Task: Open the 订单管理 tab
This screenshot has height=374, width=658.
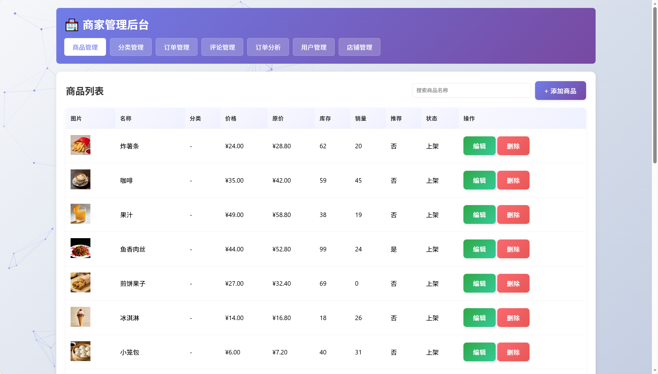Action: (177, 47)
